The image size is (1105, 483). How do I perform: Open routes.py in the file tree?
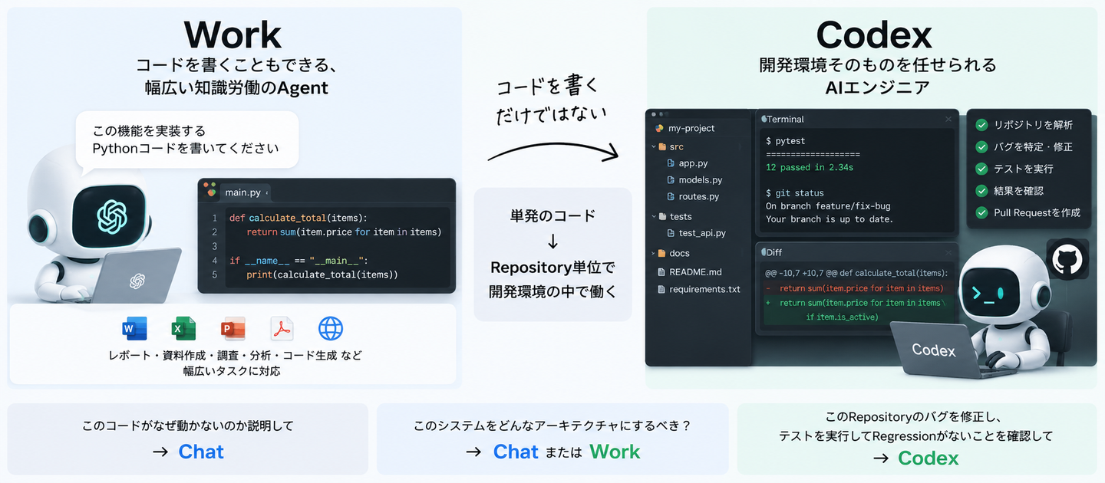click(699, 197)
